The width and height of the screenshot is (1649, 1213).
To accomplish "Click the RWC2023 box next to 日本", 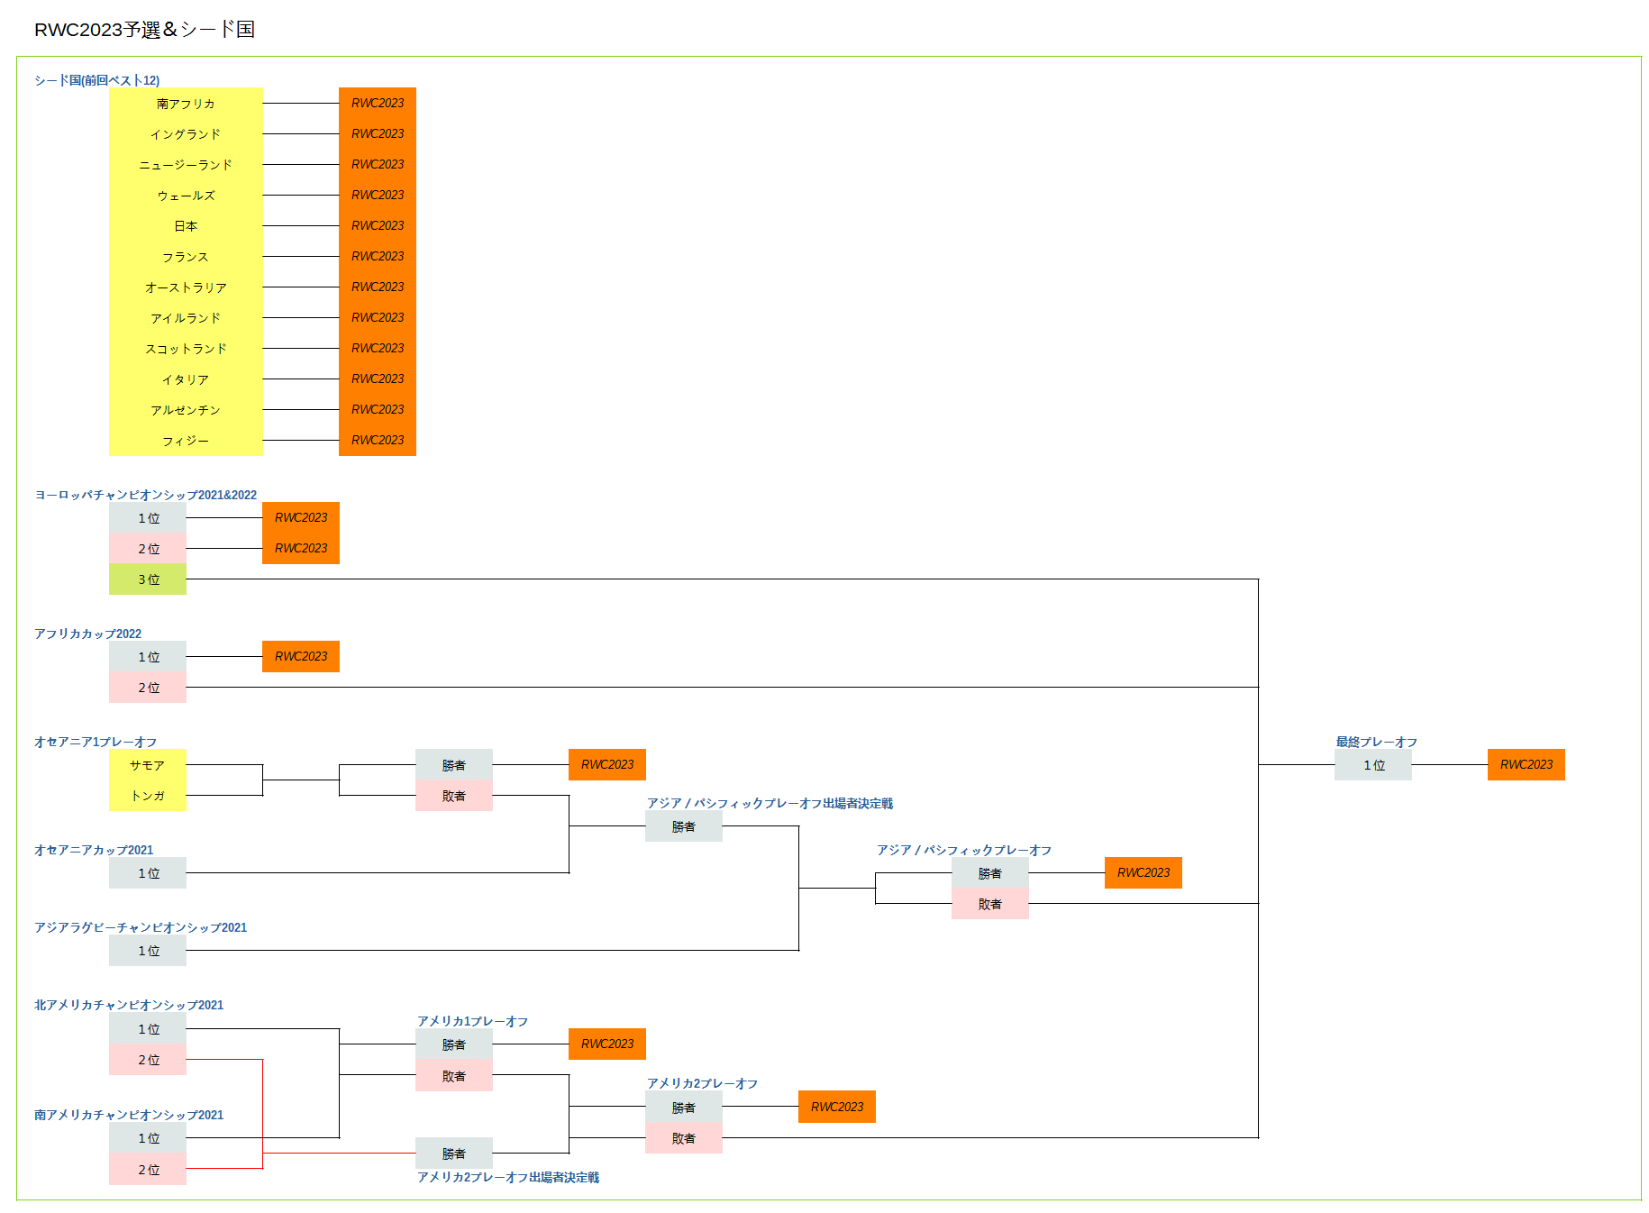I will click(x=378, y=225).
